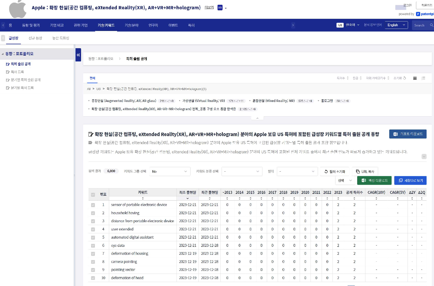Viewport: 434px width, 286px height.
Task: Toggle select-all checkbox in table header
Action: point(93,195)
